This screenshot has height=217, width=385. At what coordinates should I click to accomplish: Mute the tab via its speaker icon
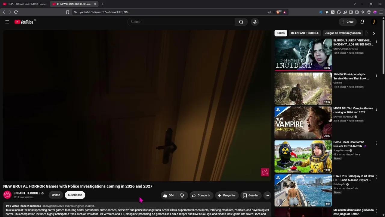coord(58,4)
